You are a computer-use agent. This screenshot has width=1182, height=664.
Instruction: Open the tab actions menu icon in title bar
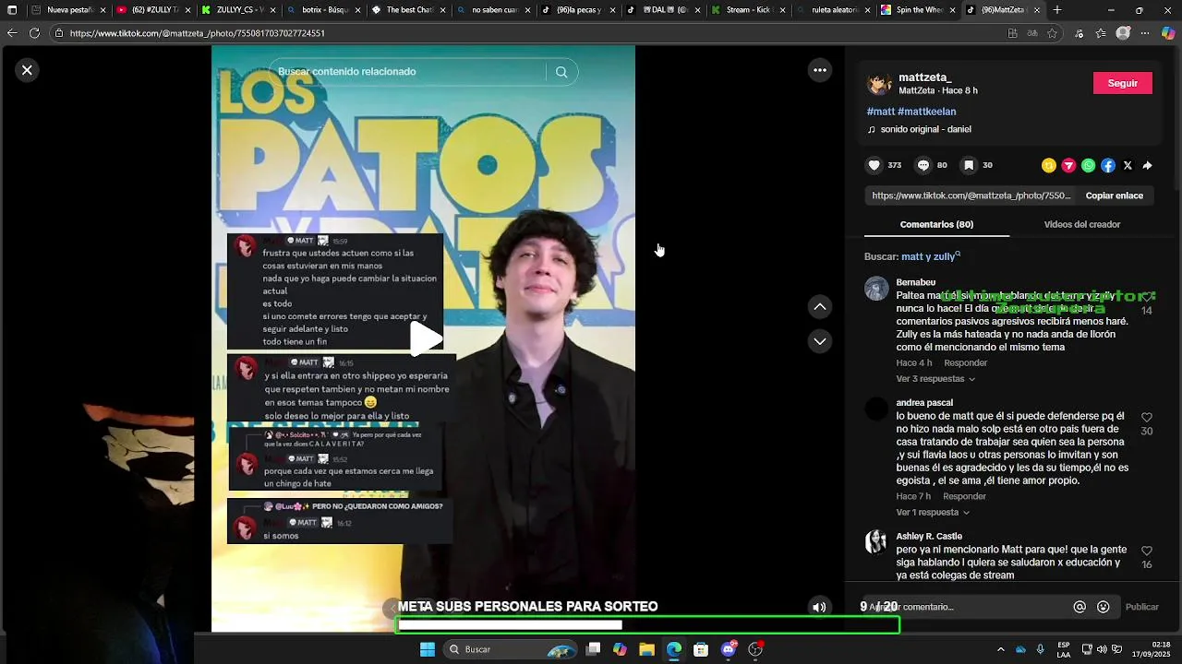point(13,10)
